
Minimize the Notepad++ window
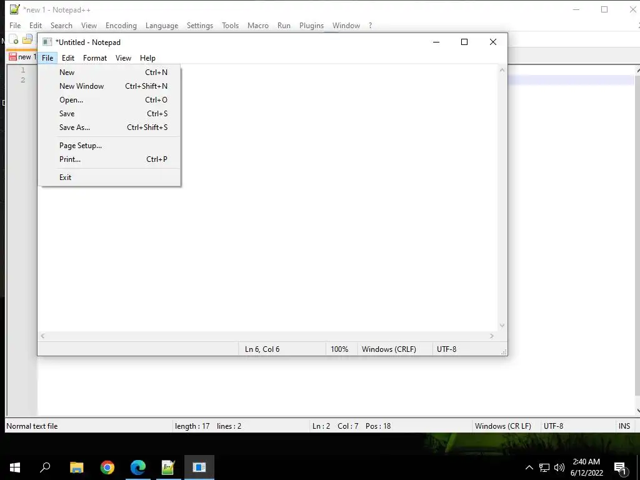click(x=576, y=9)
